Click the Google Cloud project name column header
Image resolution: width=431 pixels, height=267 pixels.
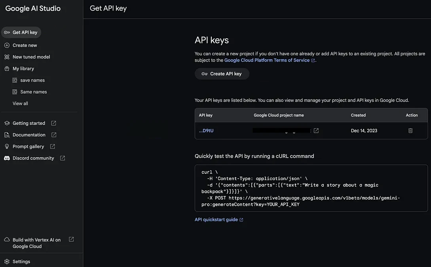pyautogui.click(x=279, y=115)
